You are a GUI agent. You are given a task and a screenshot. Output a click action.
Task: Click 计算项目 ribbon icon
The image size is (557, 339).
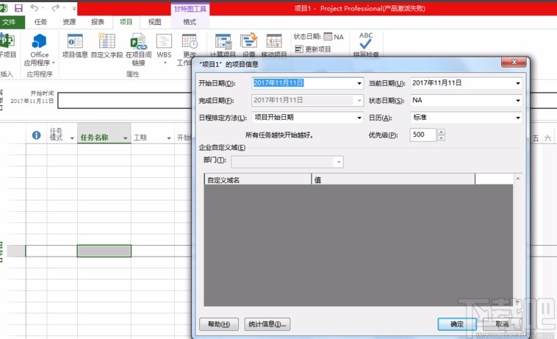(223, 42)
